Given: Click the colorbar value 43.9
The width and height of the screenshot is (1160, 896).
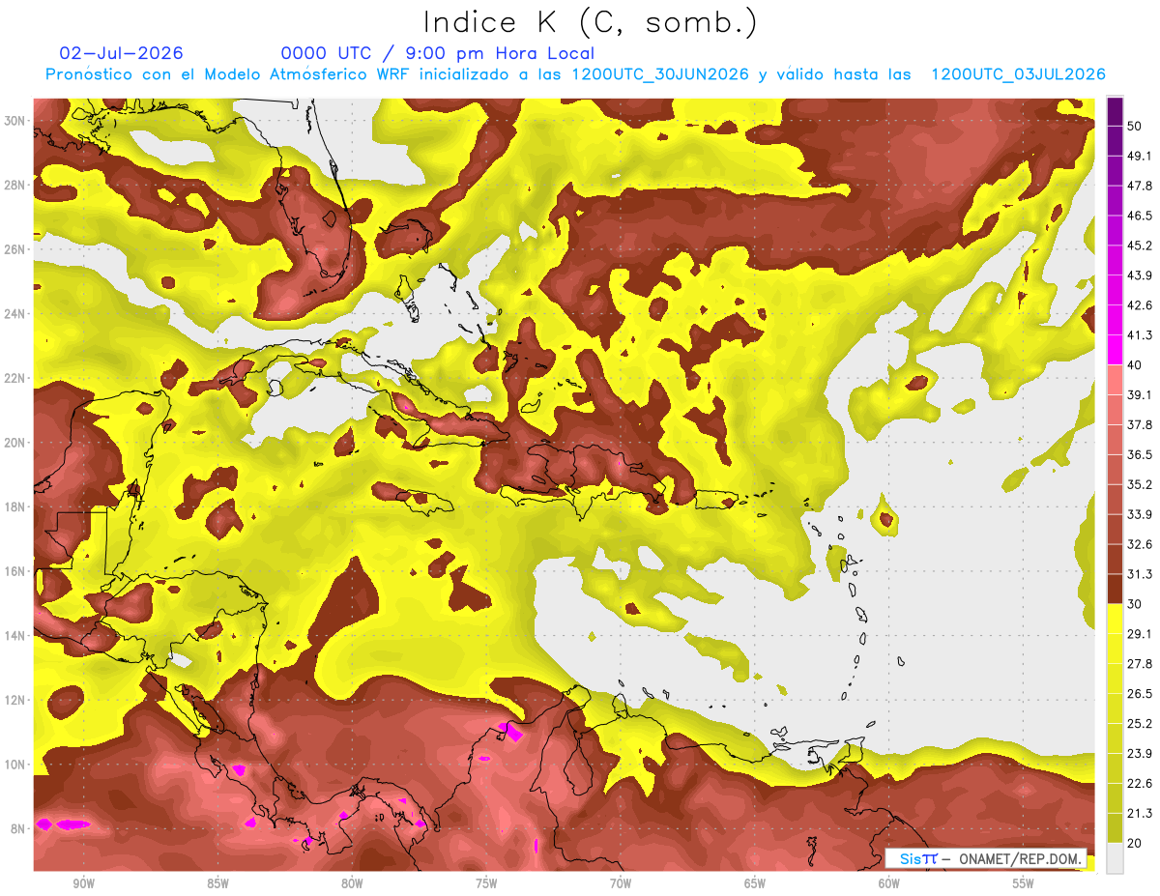Looking at the screenshot, I should click(x=1139, y=275).
